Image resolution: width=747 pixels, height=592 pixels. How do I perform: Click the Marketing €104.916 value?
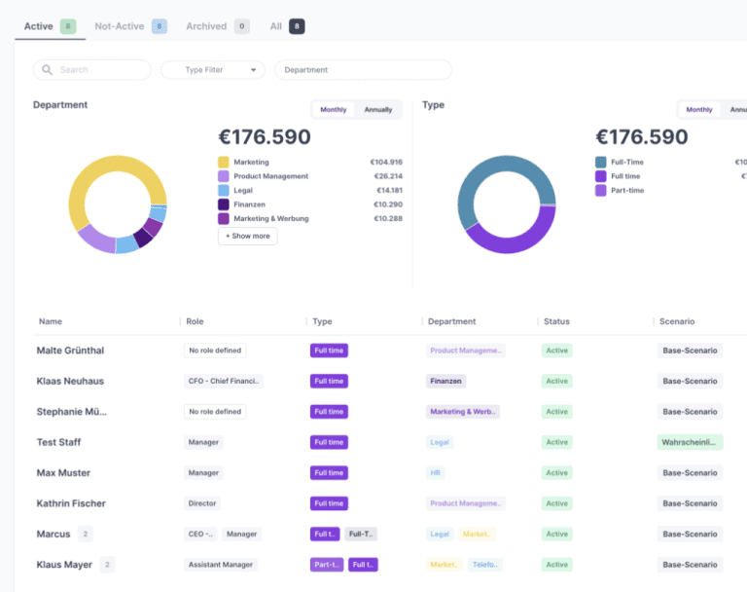coord(386,163)
